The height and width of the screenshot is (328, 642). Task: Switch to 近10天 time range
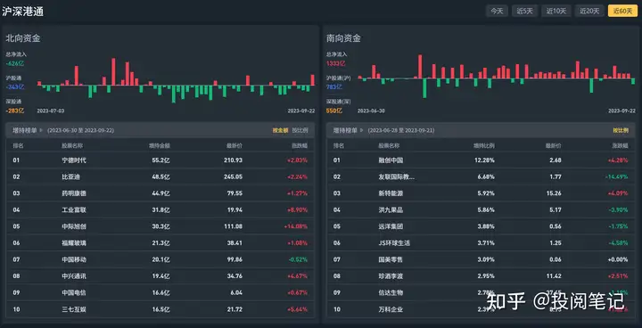(x=556, y=11)
